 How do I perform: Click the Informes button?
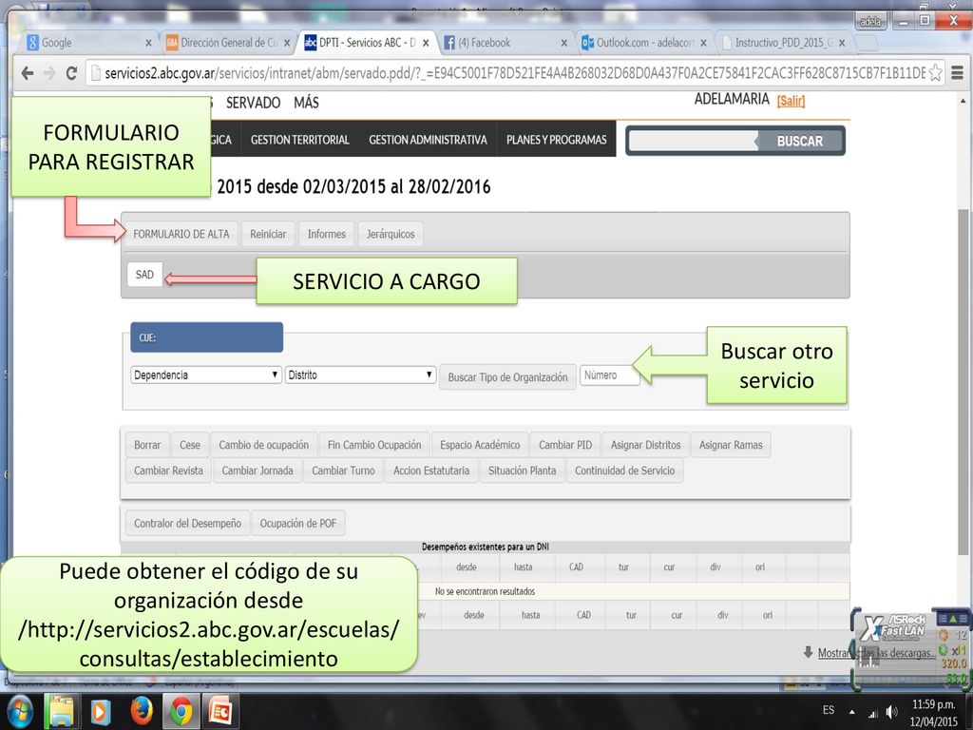[327, 234]
